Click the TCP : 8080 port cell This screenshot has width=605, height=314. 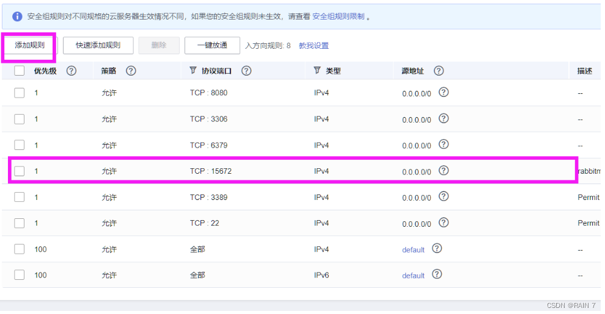click(x=208, y=93)
